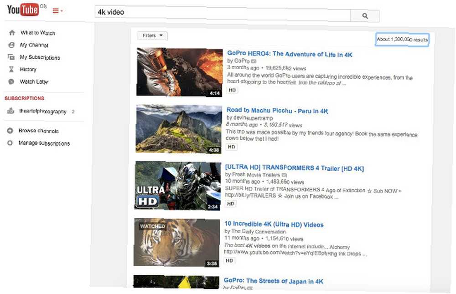
Task: Open Watch Later list
Action: 34,82
